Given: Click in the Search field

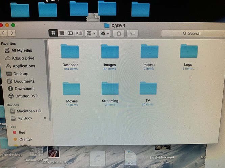Looking at the screenshot, I should pyautogui.click(x=191, y=33).
